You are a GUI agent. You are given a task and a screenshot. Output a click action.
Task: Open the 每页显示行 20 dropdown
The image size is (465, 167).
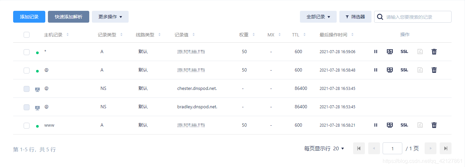[x=324, y=148]
